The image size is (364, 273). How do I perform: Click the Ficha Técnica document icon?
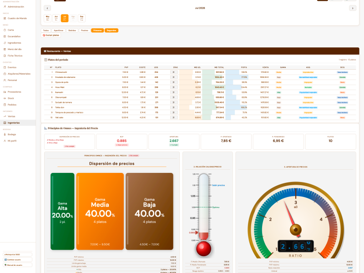pyautogui.click(x=5, y=56)
